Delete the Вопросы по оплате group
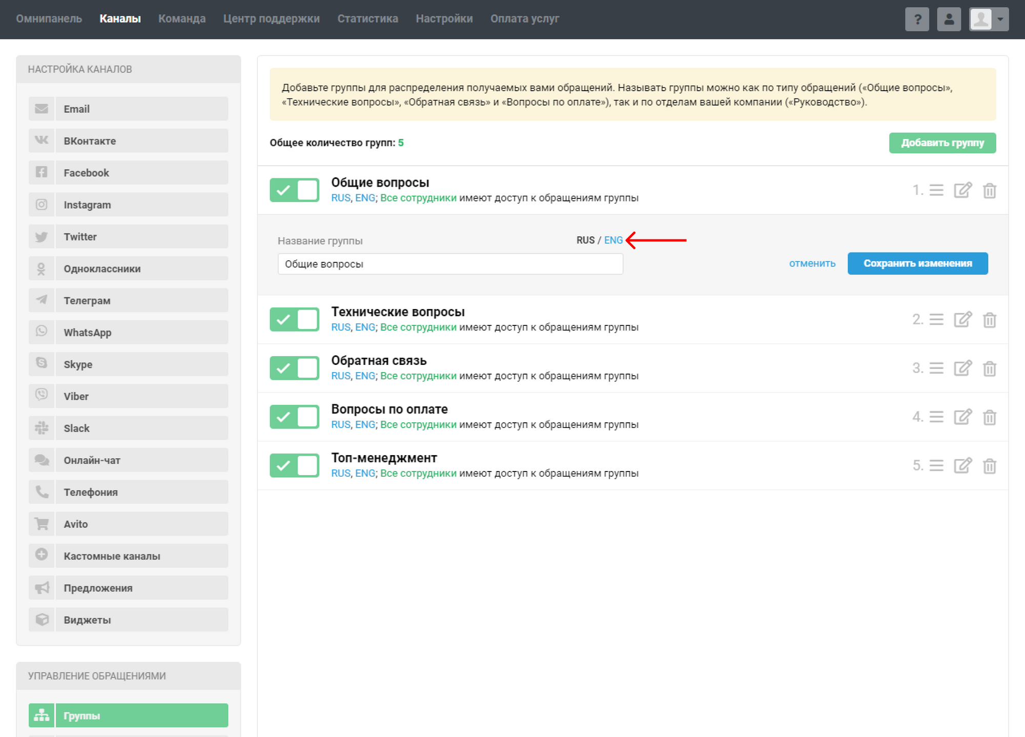This screenshot has width=1025, height=737. 989,417
